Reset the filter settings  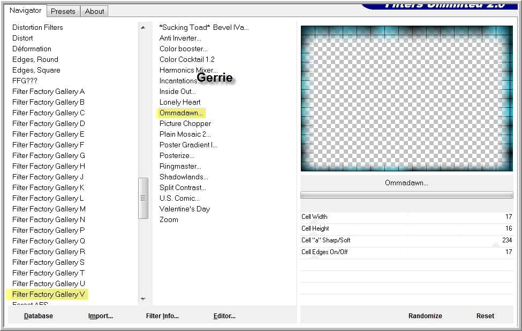tap(485, 316)
